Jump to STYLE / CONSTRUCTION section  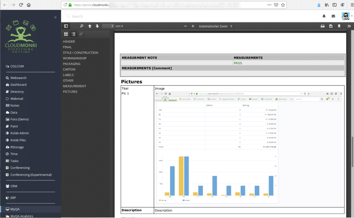point(81,53)
